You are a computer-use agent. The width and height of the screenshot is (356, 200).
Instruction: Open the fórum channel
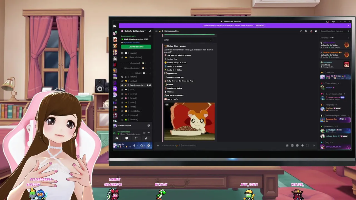136,77
